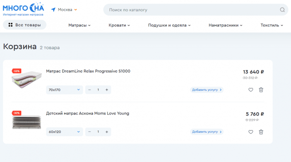
Task: Delete Аскона mattress with trash icon
Action: [x=261, y=132]
